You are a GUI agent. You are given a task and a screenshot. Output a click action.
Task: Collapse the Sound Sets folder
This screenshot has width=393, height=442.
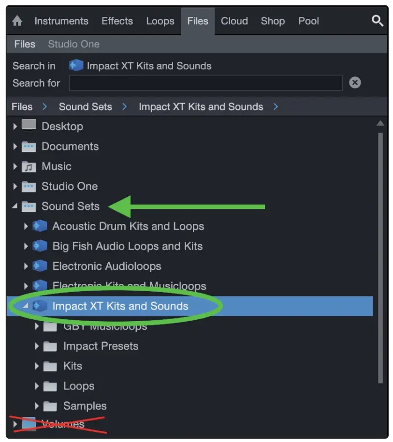click(15, 206)
